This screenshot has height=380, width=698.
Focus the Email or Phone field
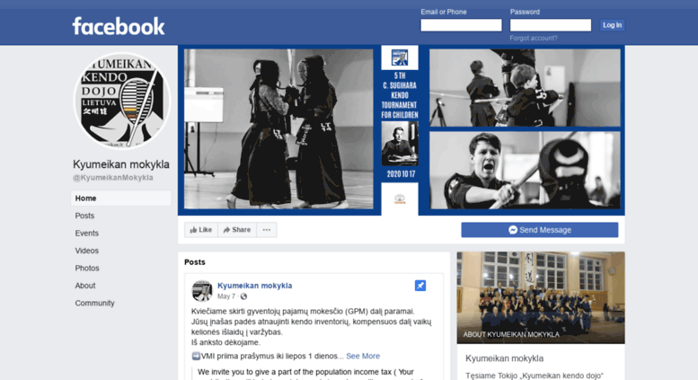[461, 25]
